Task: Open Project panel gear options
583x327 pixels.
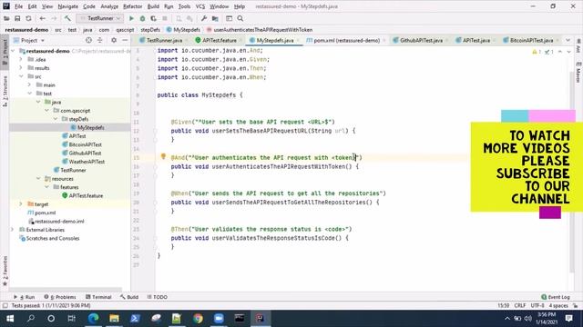Action: coord(114,40)
